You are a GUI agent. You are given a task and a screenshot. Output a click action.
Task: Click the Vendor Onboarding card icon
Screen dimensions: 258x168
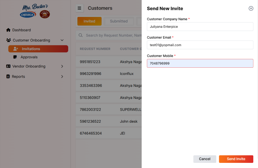click(8, 66)
